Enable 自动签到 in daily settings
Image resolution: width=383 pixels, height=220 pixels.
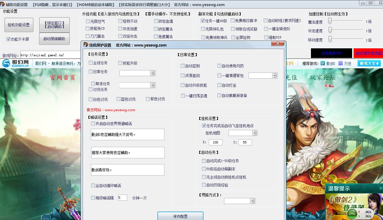pyautogui.click(x=183, y=66)
